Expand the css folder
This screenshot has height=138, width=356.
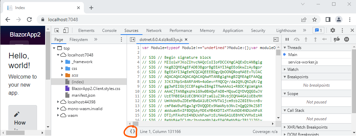coord(62,68)
